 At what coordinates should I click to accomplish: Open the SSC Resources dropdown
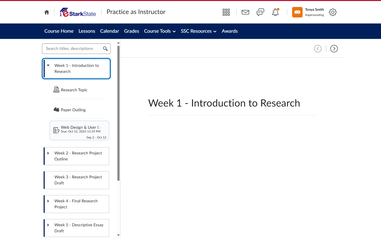(198, 31)
